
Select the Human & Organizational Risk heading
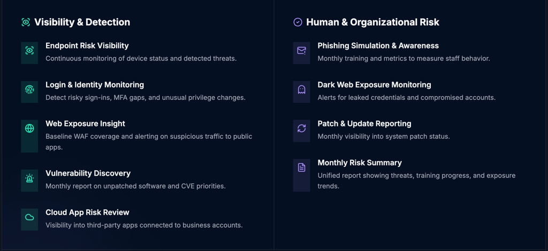[x=372, y=22]
